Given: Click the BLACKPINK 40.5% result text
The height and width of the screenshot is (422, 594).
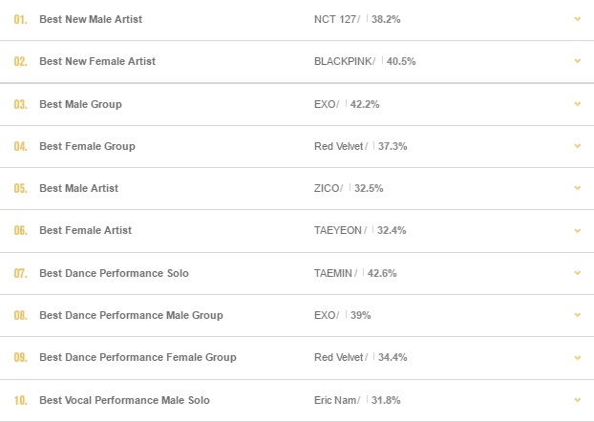Looking at the screenshot, I should (x=365, y=61).
